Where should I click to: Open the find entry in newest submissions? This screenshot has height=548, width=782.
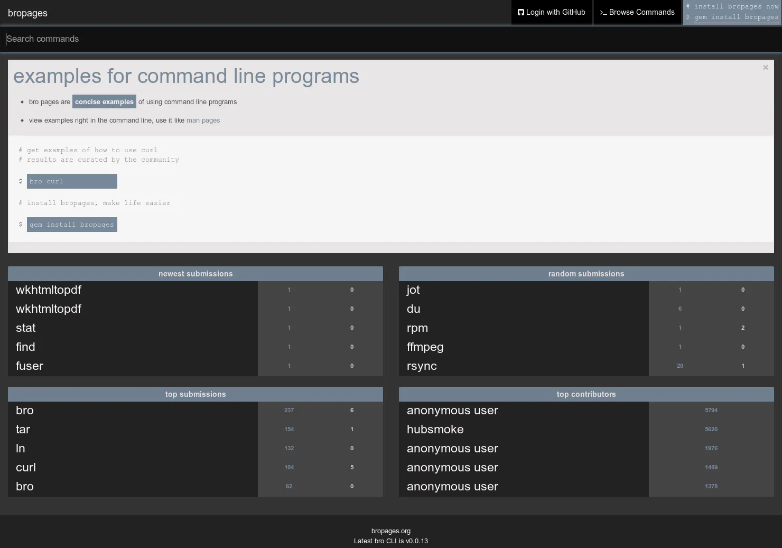[x=25, y=347]
